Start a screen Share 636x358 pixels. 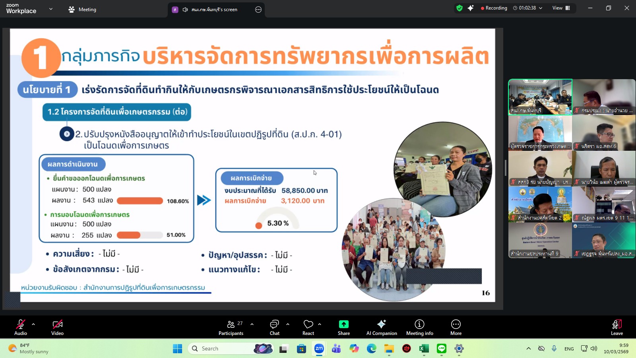[343, 327]
